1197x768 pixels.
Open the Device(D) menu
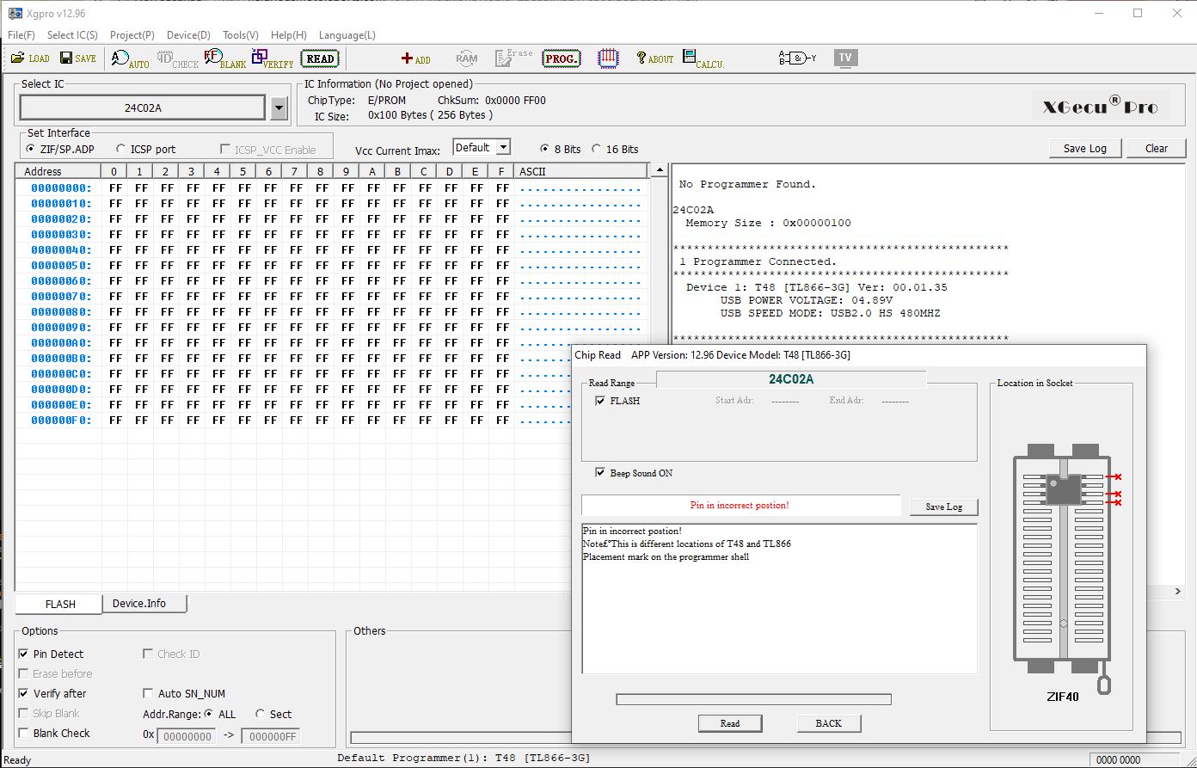click(187, 35)
